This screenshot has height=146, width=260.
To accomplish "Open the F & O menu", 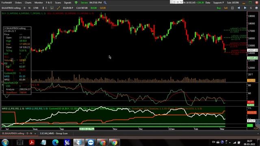I will (49, 3).
